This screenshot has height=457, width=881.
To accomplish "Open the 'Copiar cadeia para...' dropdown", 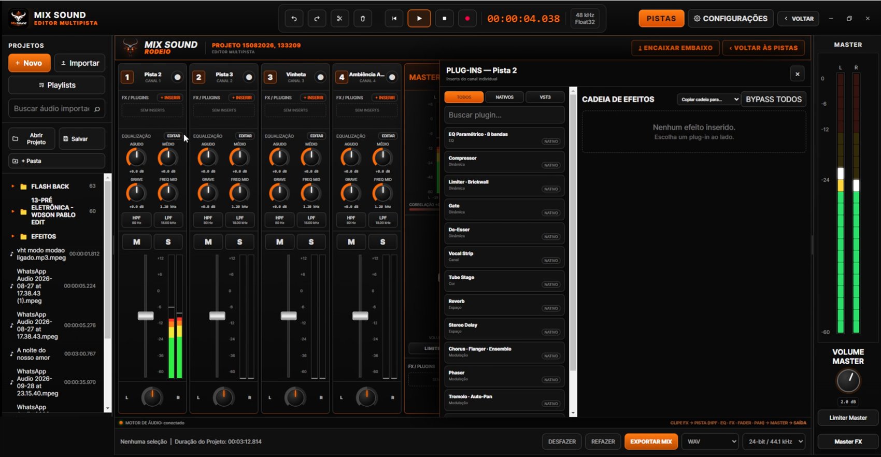I will point(708,99).
